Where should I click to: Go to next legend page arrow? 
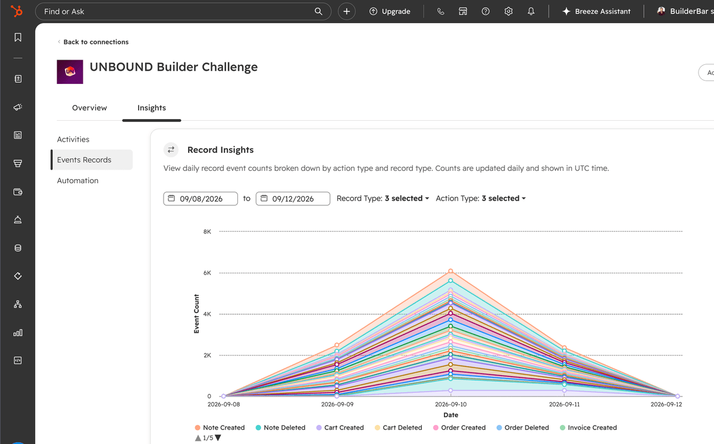click(218, 438)
